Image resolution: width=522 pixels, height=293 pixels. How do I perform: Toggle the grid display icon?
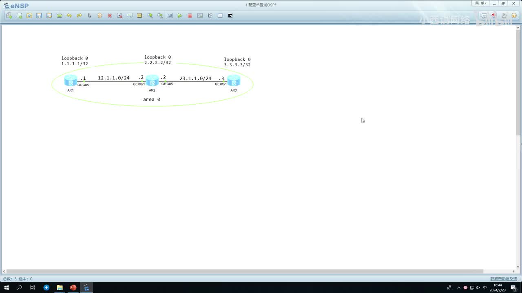point(220,15)
